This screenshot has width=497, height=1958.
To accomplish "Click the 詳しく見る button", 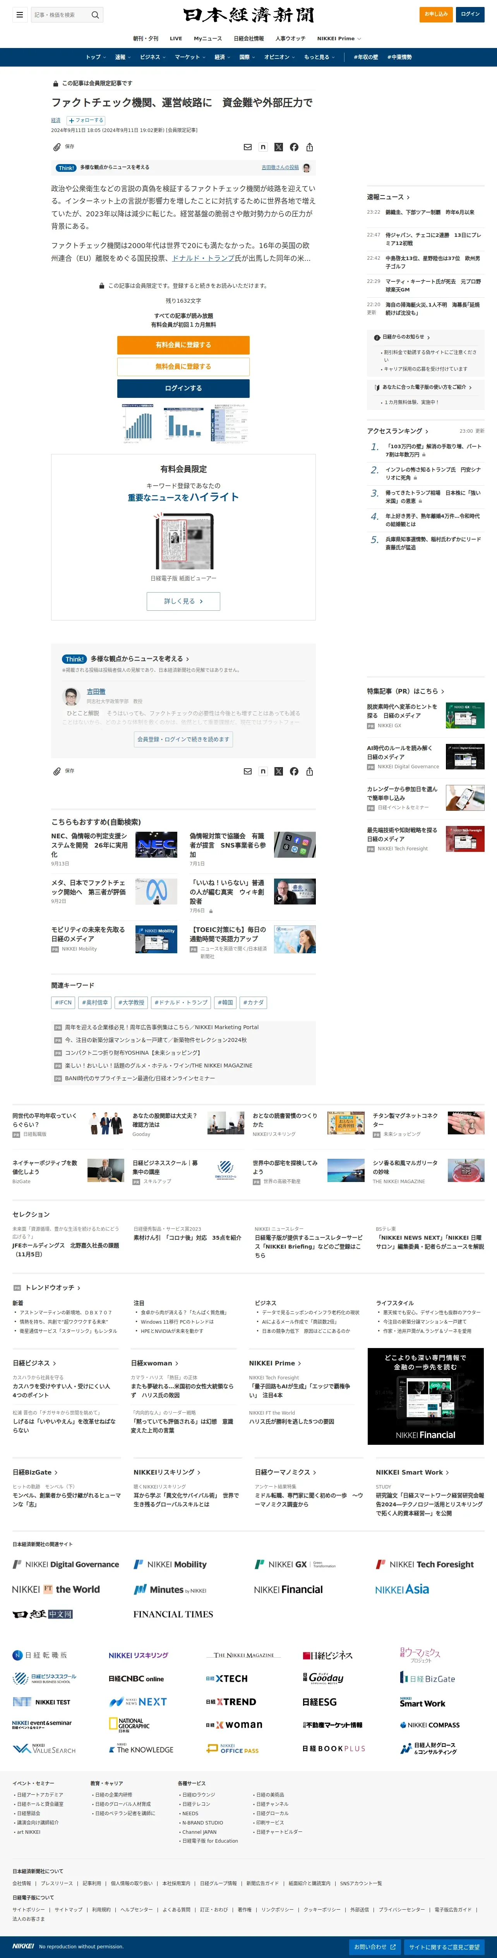I will click(x=183, y=601).
